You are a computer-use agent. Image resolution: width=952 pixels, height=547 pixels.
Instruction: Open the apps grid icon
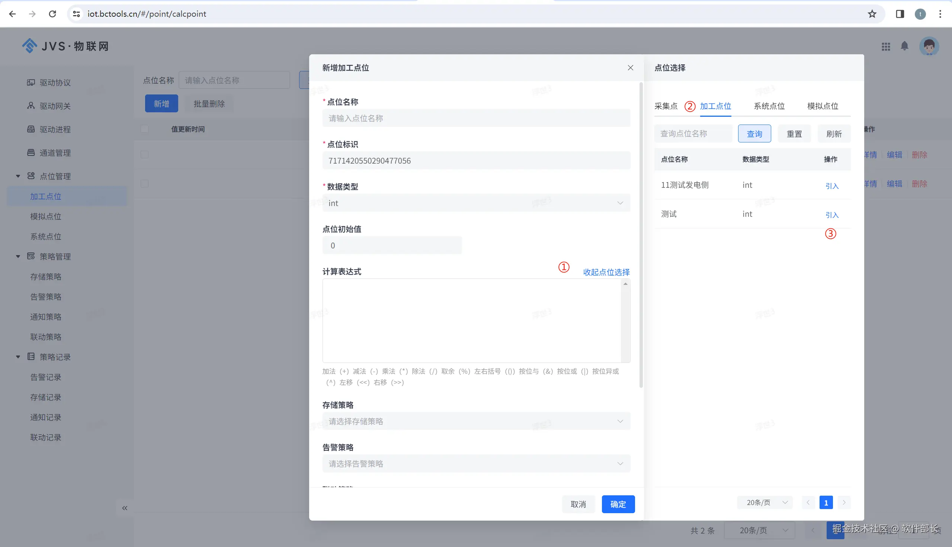click(x=885, y=46)
